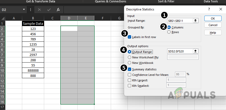Viewport: 226px width, 110px height.
Task: Click the Kth Largest value field
Action: 176,80
